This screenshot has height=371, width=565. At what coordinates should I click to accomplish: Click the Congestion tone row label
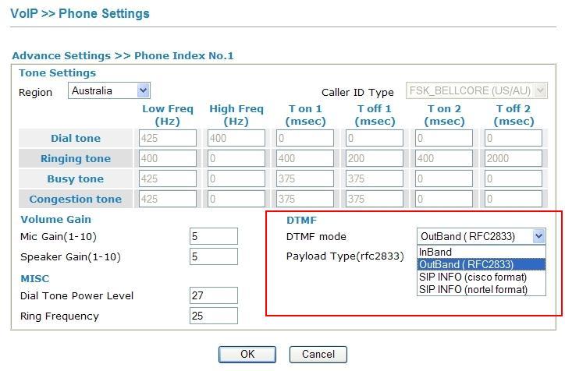click(76, 199)
